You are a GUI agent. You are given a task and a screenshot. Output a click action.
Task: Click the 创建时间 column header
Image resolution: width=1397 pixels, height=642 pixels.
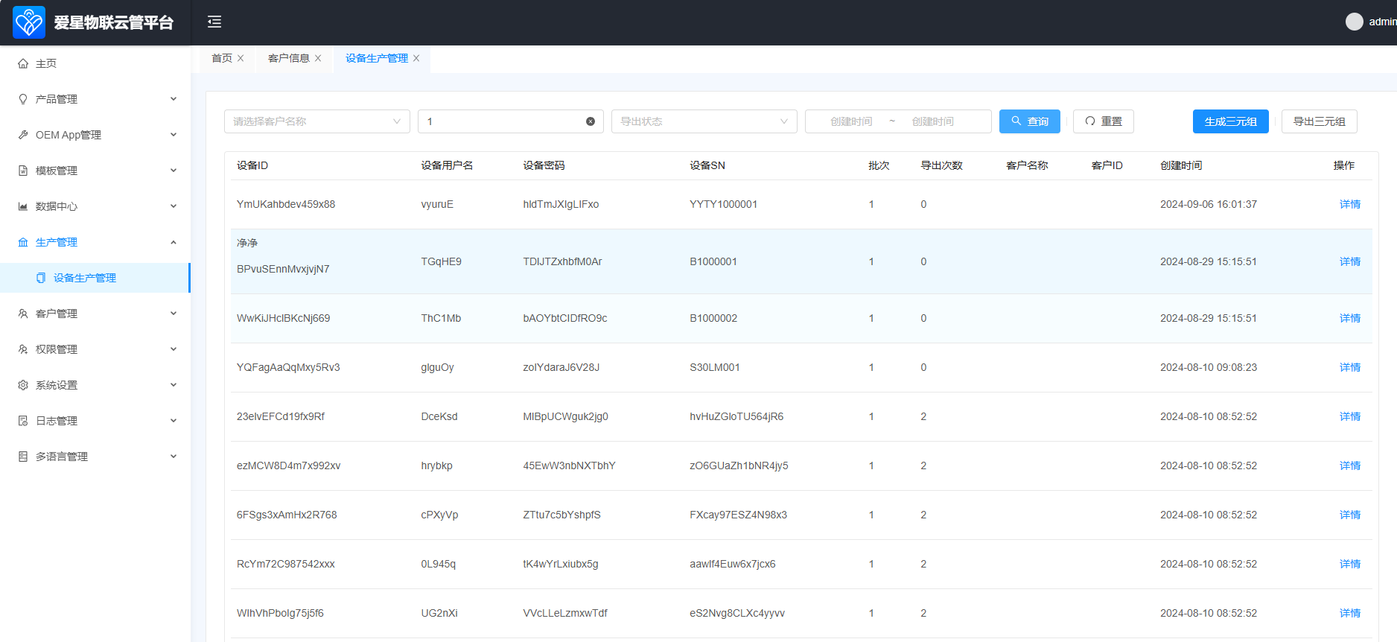click(x=1181, y=165)
